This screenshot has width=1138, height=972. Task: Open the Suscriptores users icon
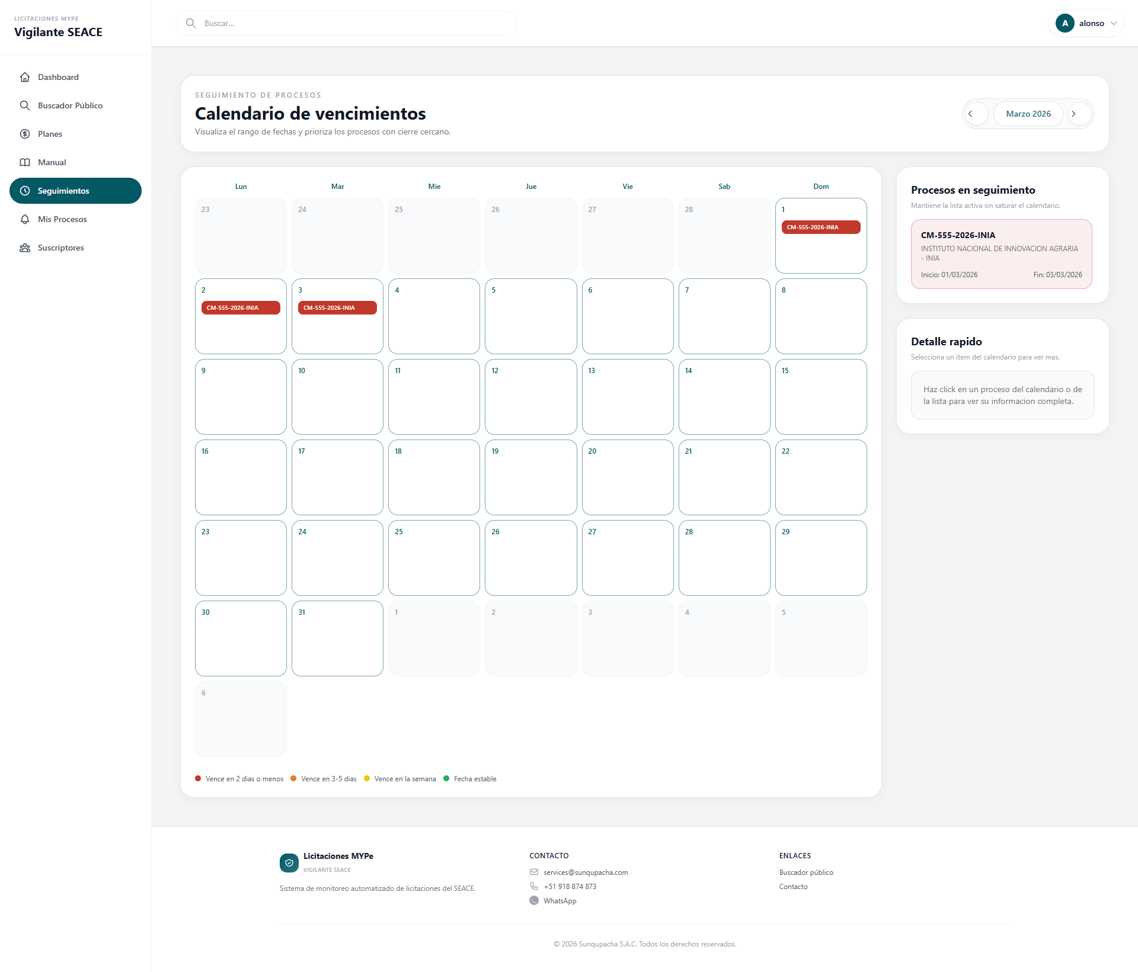coord(25,248)
